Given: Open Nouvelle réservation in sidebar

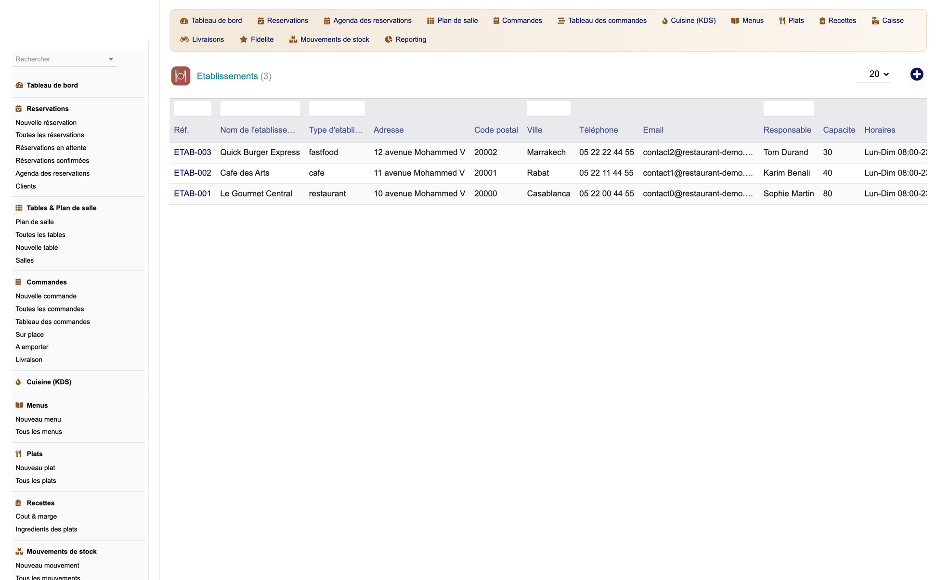Looking at the screenshot, I should (x=46, y=123).
